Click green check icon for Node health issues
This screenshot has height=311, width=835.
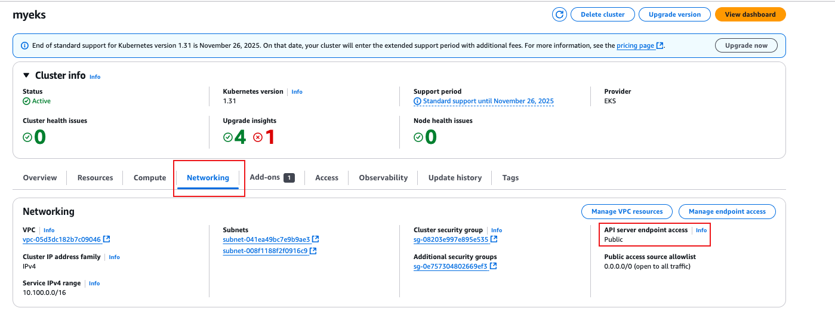coord(418,137)
